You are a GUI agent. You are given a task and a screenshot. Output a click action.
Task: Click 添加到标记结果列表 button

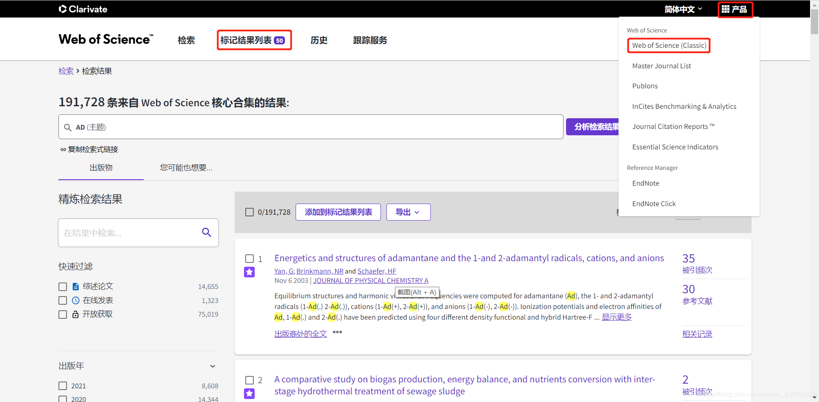coord(338,212)
